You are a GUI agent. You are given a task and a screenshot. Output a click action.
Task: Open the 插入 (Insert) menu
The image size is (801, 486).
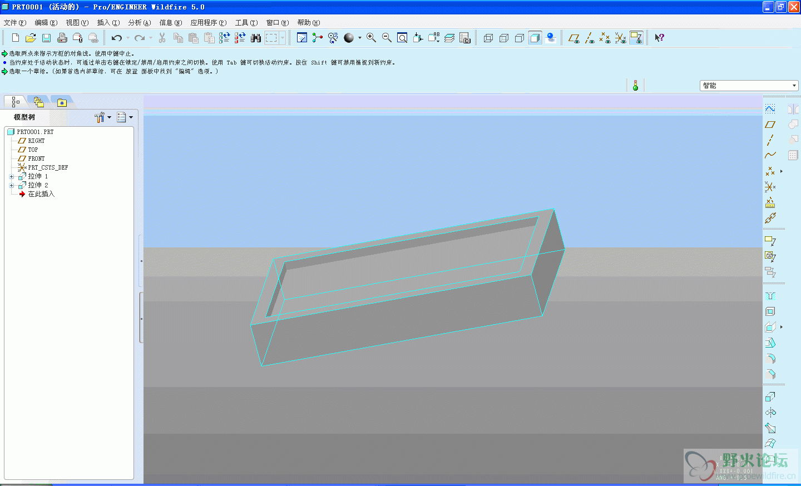[108, 23]
